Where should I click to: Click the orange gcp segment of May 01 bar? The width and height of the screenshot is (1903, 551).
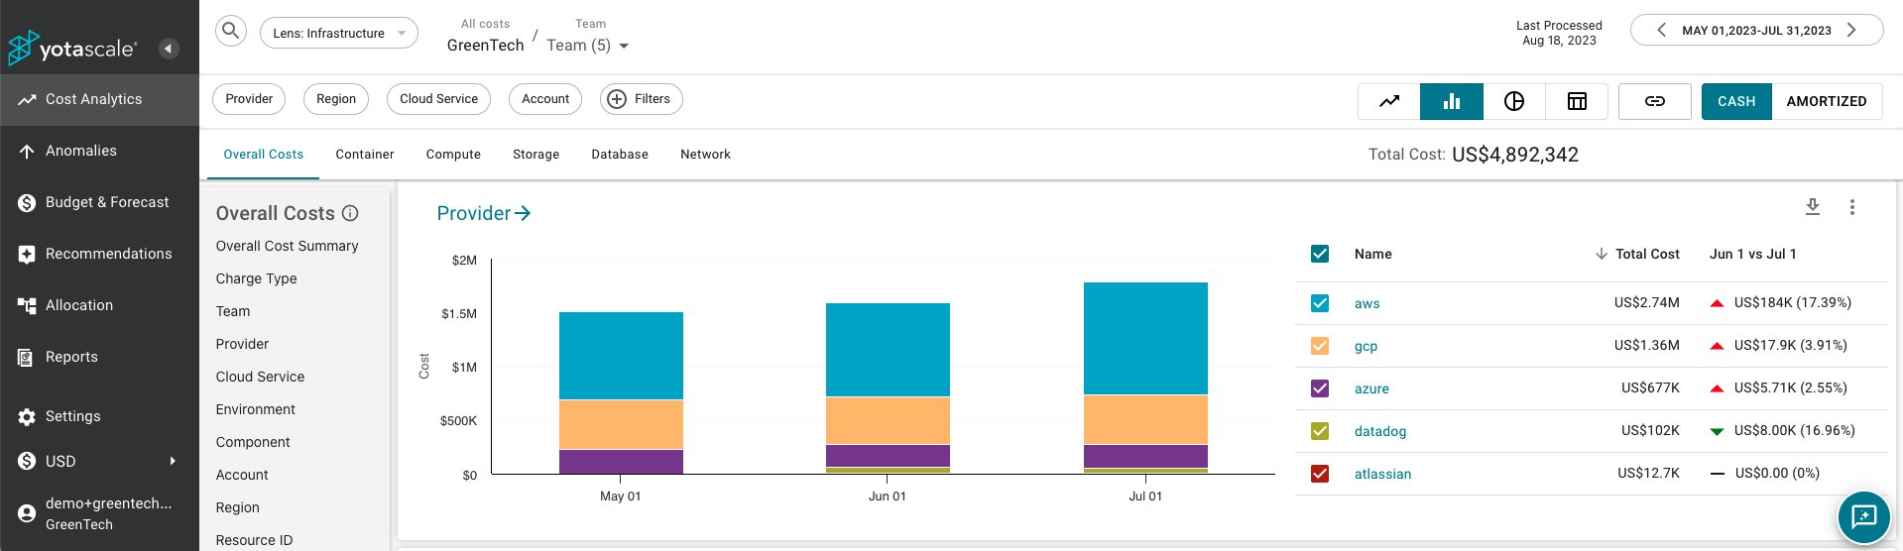point(621,424)
